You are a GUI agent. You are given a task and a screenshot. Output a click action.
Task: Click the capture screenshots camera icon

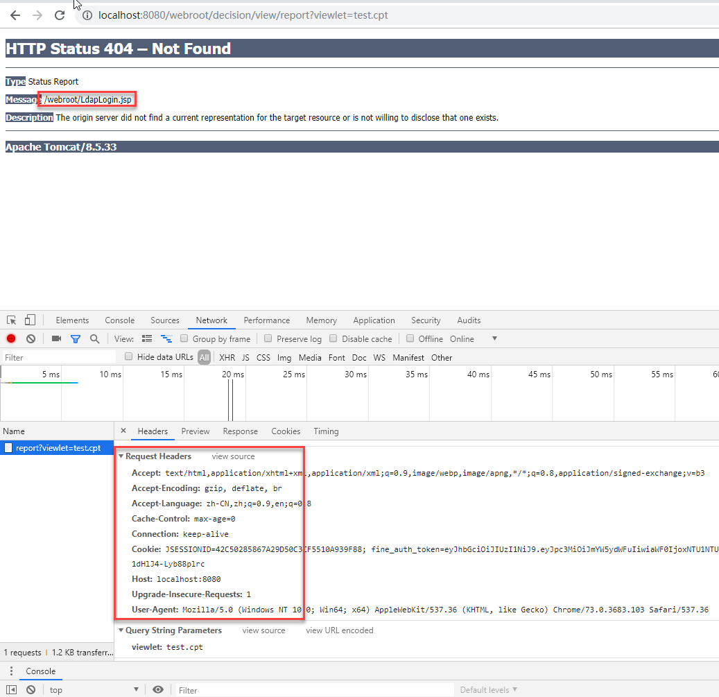click(56, 339)
